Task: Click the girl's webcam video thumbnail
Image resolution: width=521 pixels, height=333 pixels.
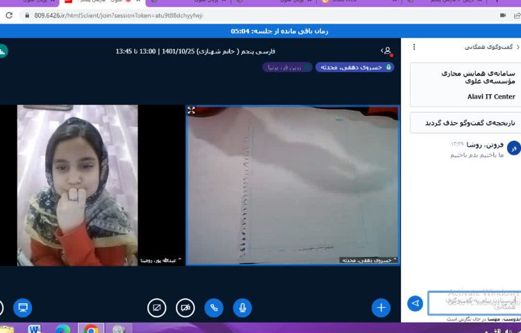Action: coord(77,185)
